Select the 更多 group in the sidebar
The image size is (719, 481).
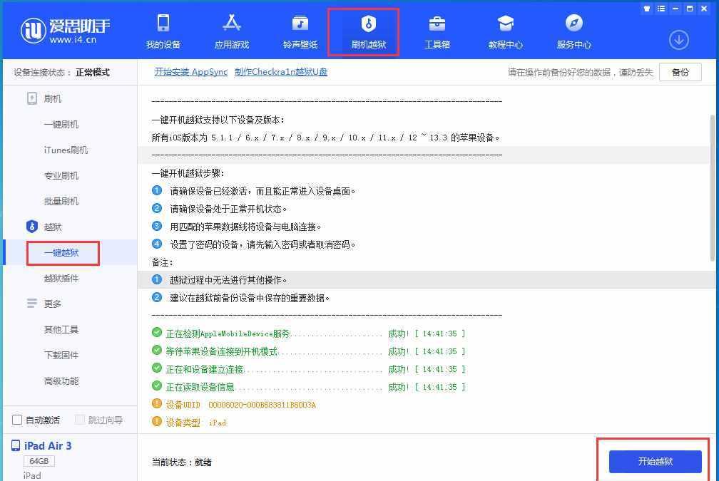[44, 304]
